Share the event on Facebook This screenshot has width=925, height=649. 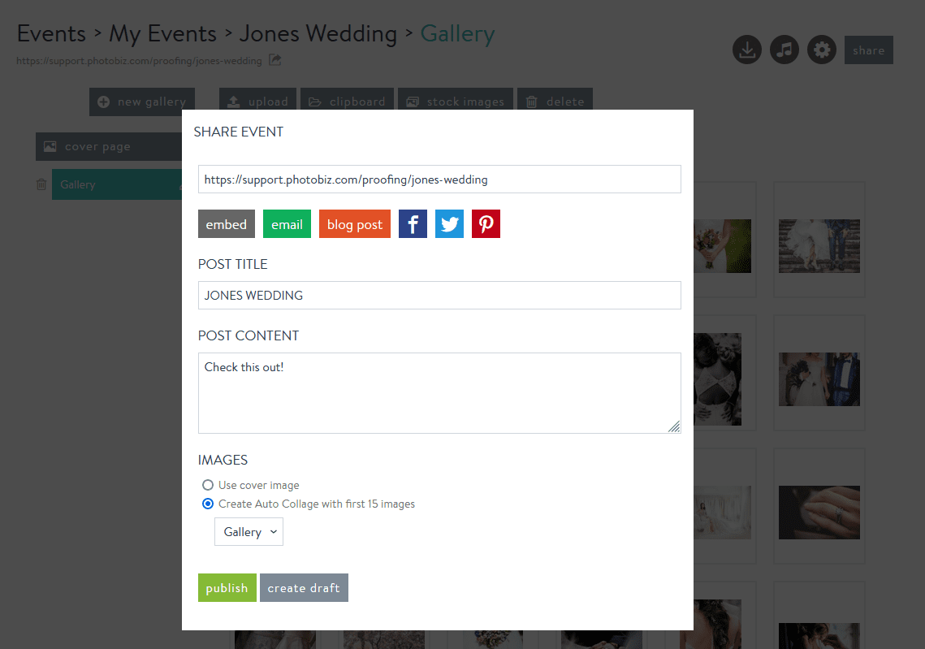click(413, 223)
